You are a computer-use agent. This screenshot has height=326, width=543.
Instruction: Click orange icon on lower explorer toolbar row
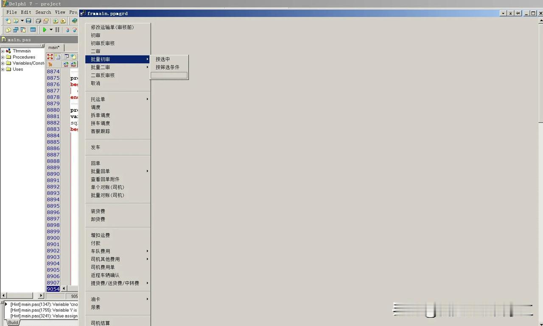50,64
